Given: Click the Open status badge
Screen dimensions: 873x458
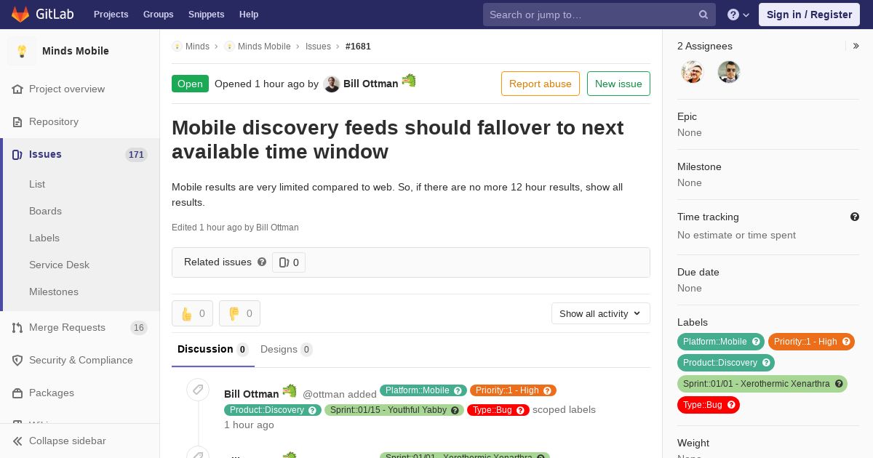Looking at the screenshot, I should point(190,84).
